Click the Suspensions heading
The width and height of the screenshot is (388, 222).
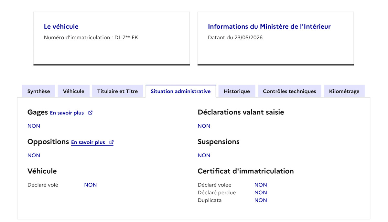click(219, 142)
